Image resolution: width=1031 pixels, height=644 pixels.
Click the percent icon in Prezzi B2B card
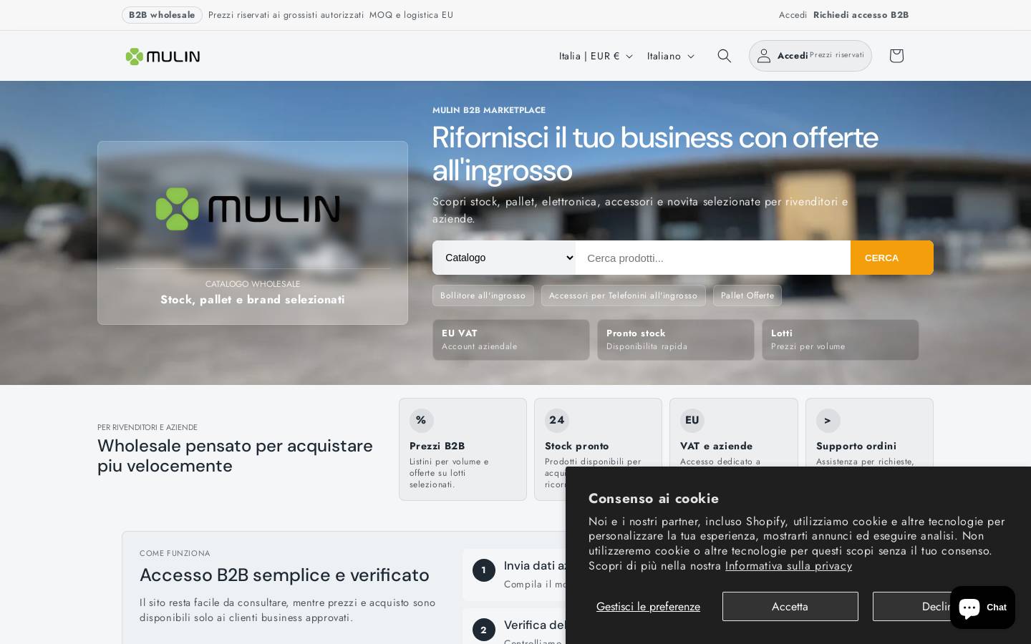421,420
